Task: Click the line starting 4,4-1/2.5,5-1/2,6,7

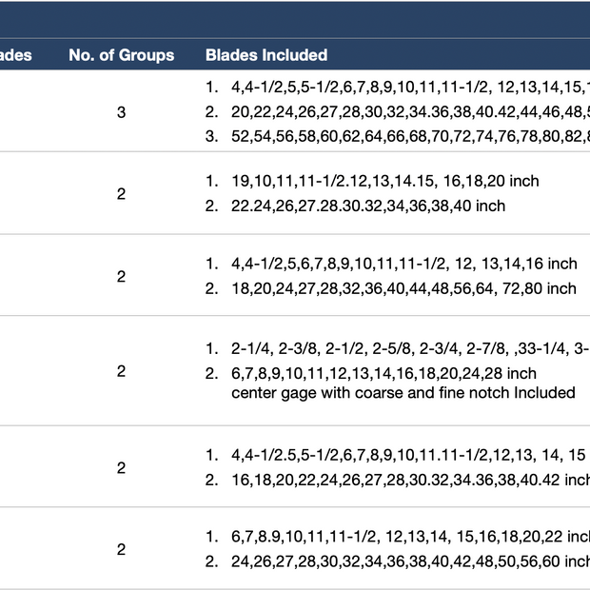Action: [408, 455]
